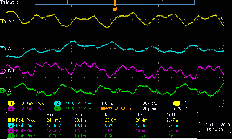Image resolution: width=232 pixels, height=139 pixels.
Task: Click channel 3 bandwidth-limit coupling icon
Action: [41, 109]
